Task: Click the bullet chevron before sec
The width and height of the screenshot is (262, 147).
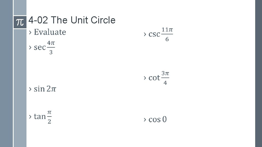Action: tap(30, 47)
